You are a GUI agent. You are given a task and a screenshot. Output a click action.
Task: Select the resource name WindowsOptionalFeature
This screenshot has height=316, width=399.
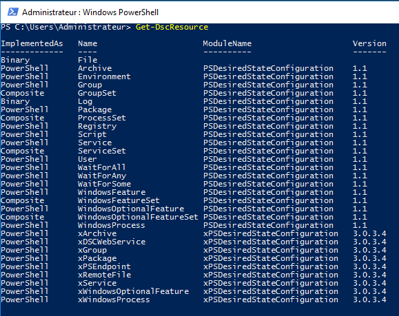coord(131,209)
